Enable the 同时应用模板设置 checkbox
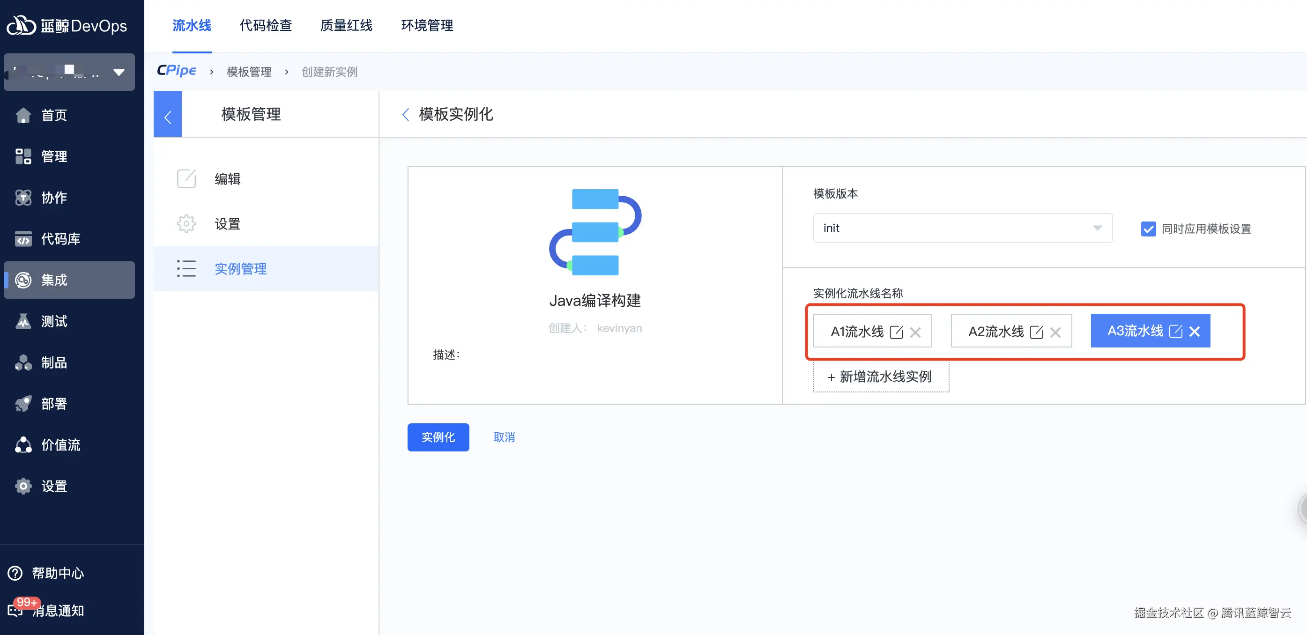Screen dimensions: 1307x635 click(1148, 229)
